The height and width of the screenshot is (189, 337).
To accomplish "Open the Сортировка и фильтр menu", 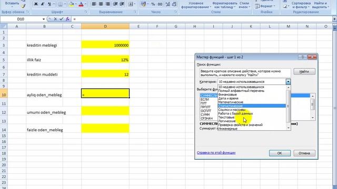I will click(x=301, y=5).
